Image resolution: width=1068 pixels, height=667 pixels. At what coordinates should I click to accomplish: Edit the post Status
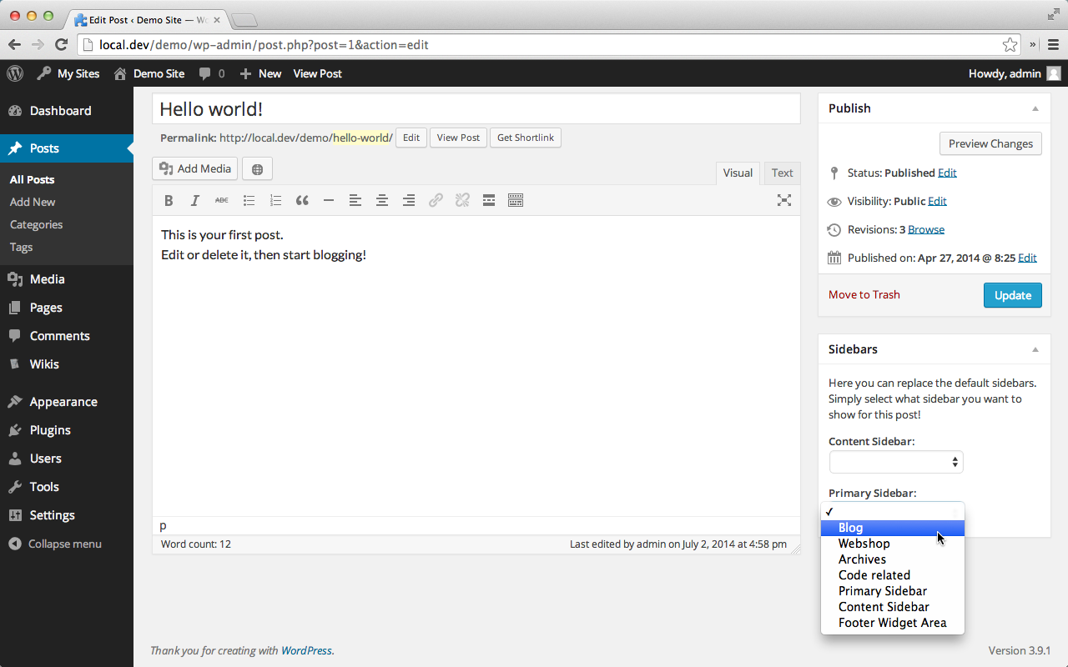947,173
